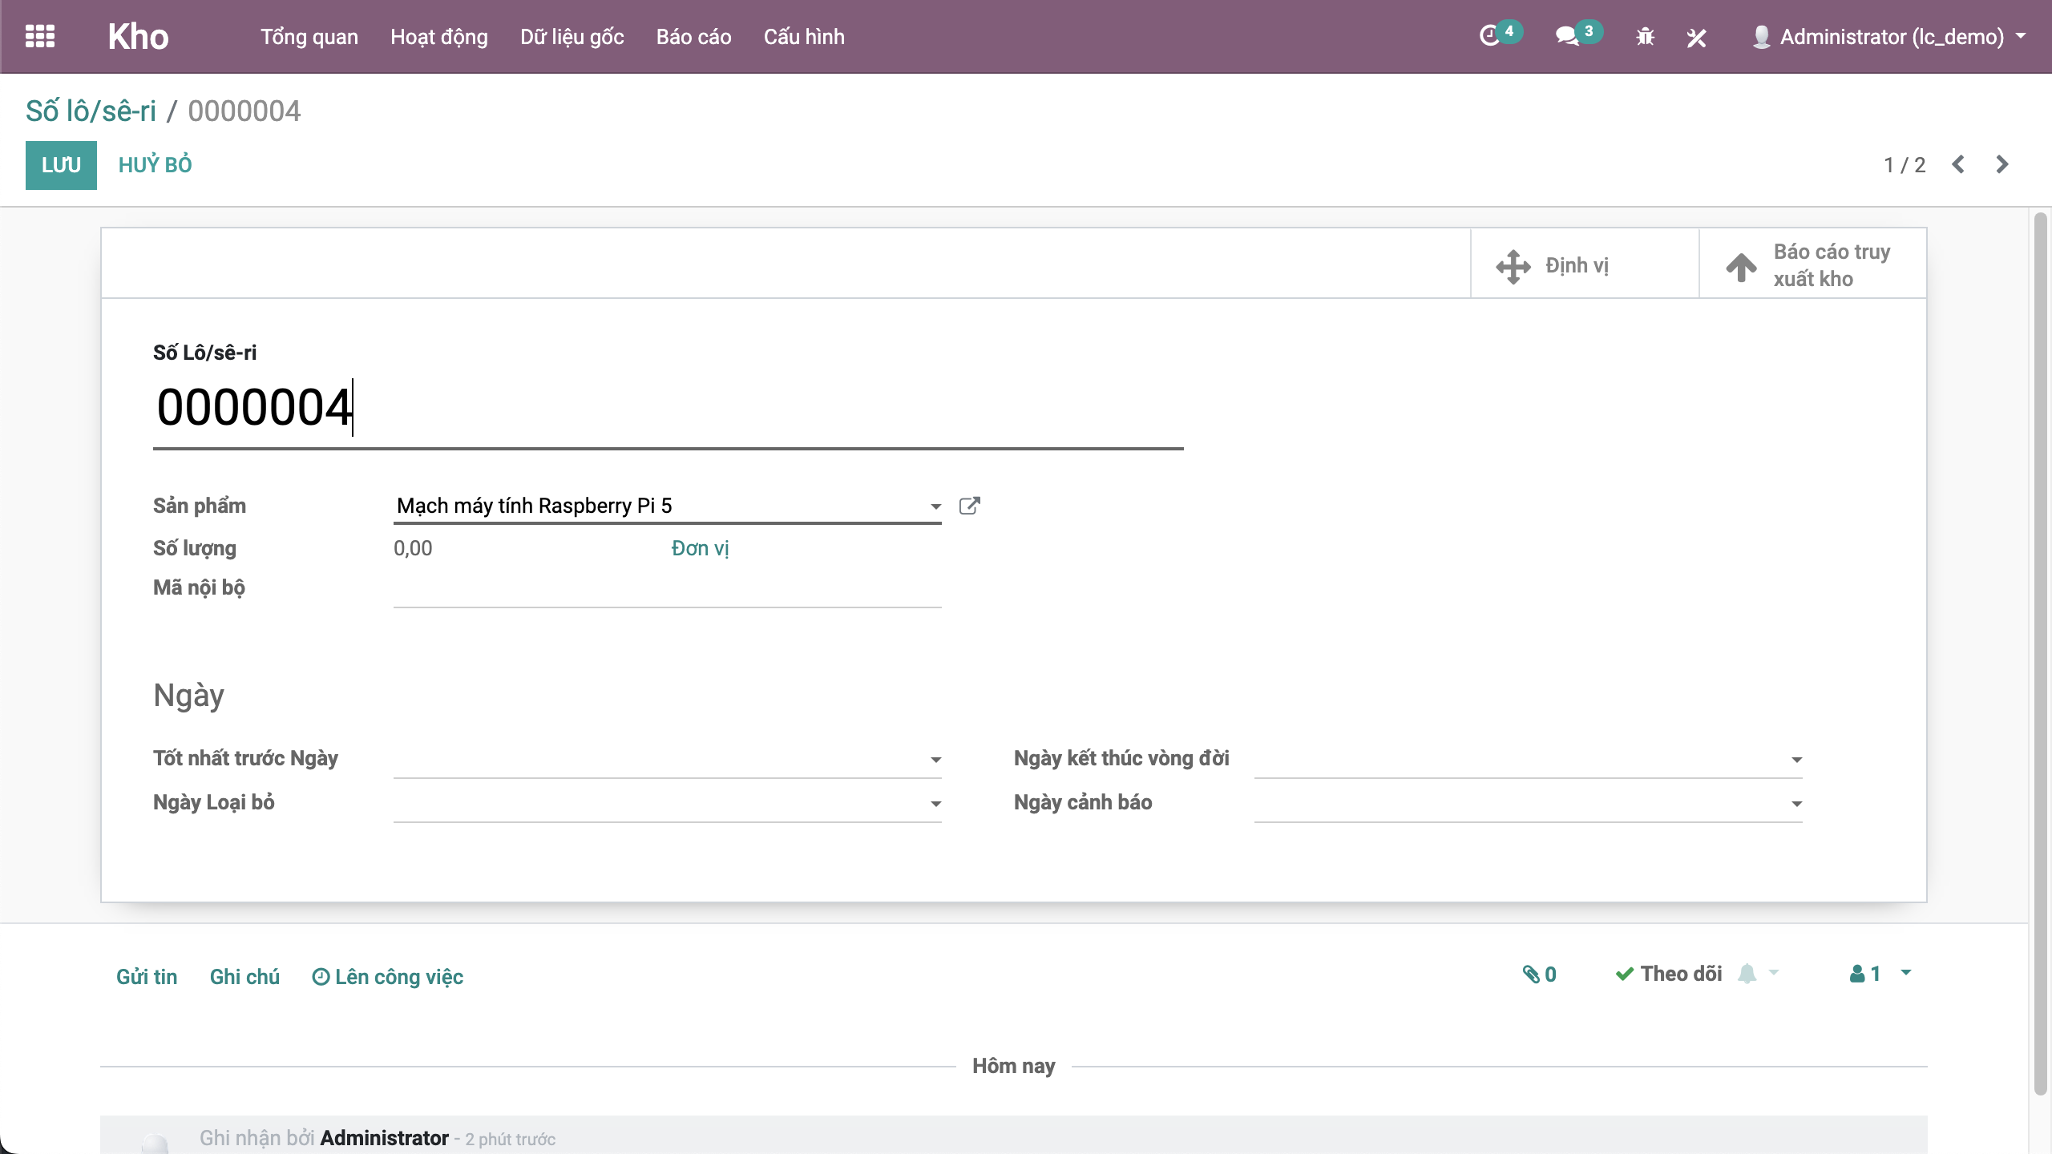The image size is (2052, 1154).
Task: Go to previous record arrow
Action: click(x=1958, y=164)
